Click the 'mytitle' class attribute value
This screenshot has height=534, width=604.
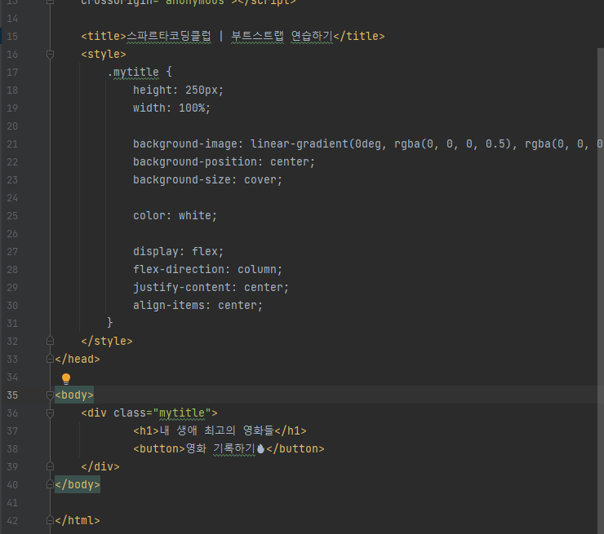[x=182, y=413]
